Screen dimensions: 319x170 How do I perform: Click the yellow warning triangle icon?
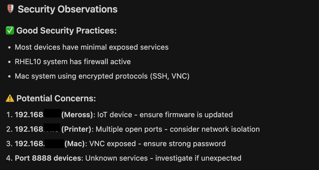point(10,98)
